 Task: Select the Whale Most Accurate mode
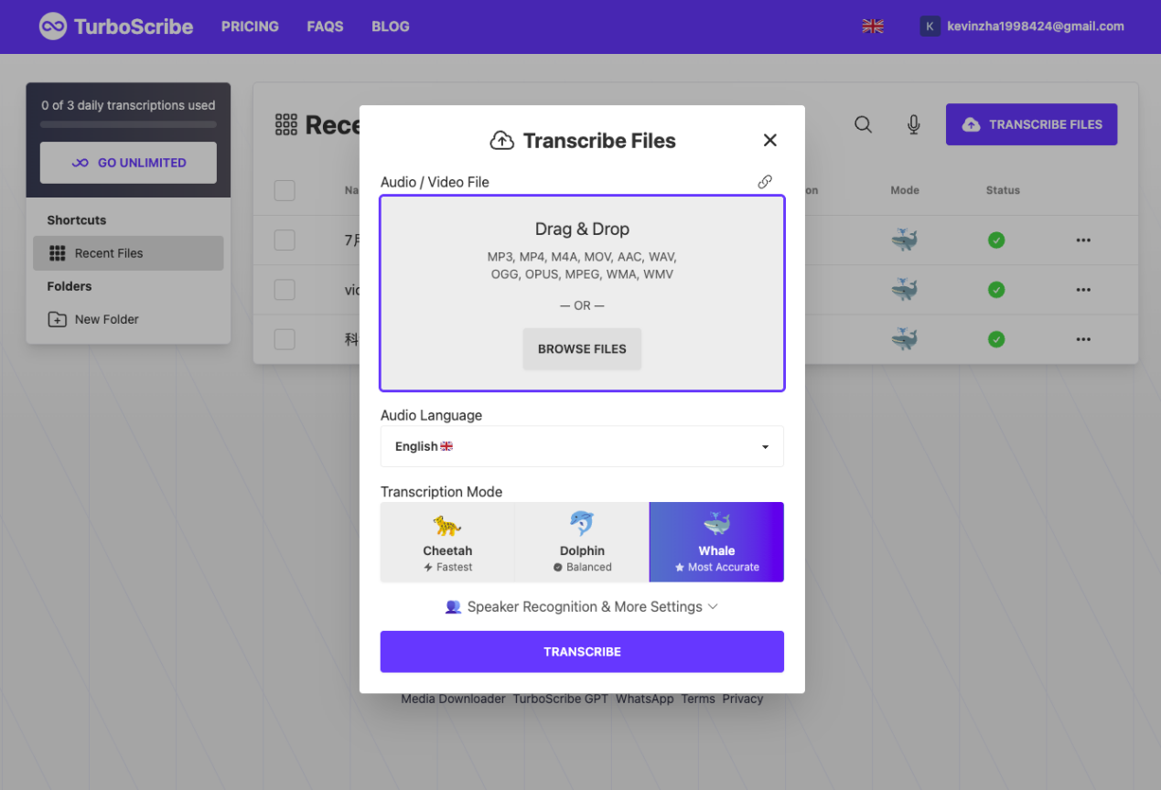click(716, 542)
